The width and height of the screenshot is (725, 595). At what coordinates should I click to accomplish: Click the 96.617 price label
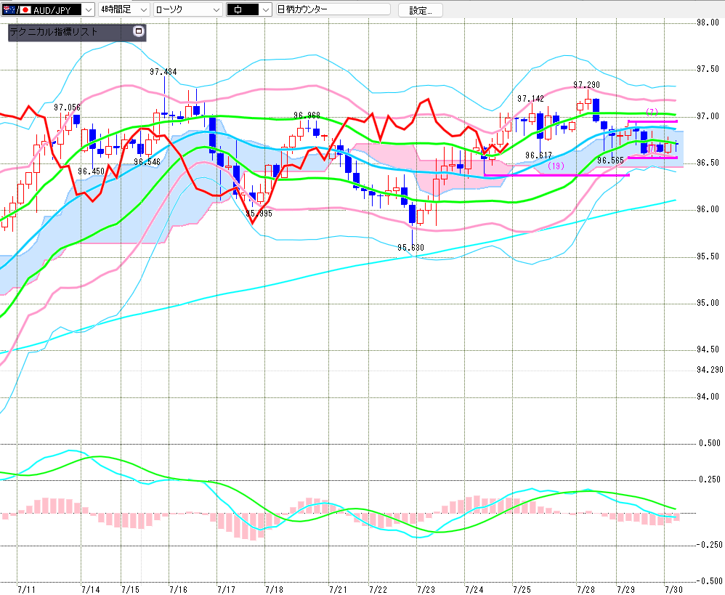(x=538, y=155)
